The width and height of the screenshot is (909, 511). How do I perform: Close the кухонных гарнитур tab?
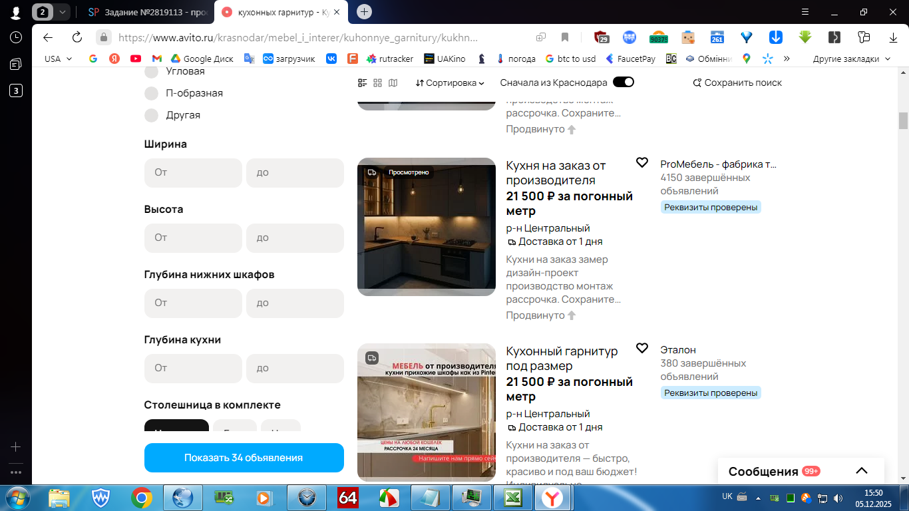coord(337,12)
